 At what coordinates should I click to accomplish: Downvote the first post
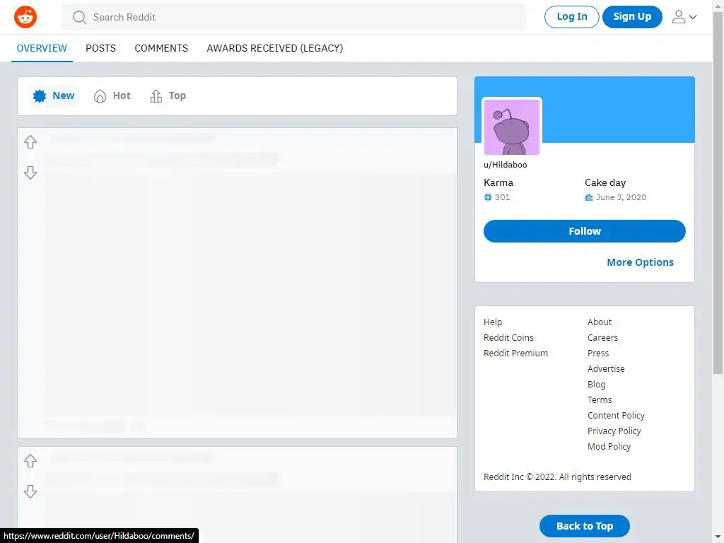point(30,173)
